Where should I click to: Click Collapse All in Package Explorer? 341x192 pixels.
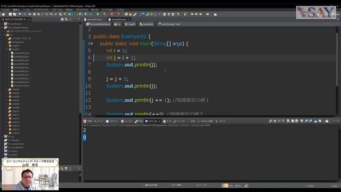(62, 19)
